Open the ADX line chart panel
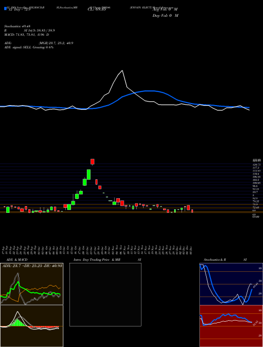 pos(32,284)
